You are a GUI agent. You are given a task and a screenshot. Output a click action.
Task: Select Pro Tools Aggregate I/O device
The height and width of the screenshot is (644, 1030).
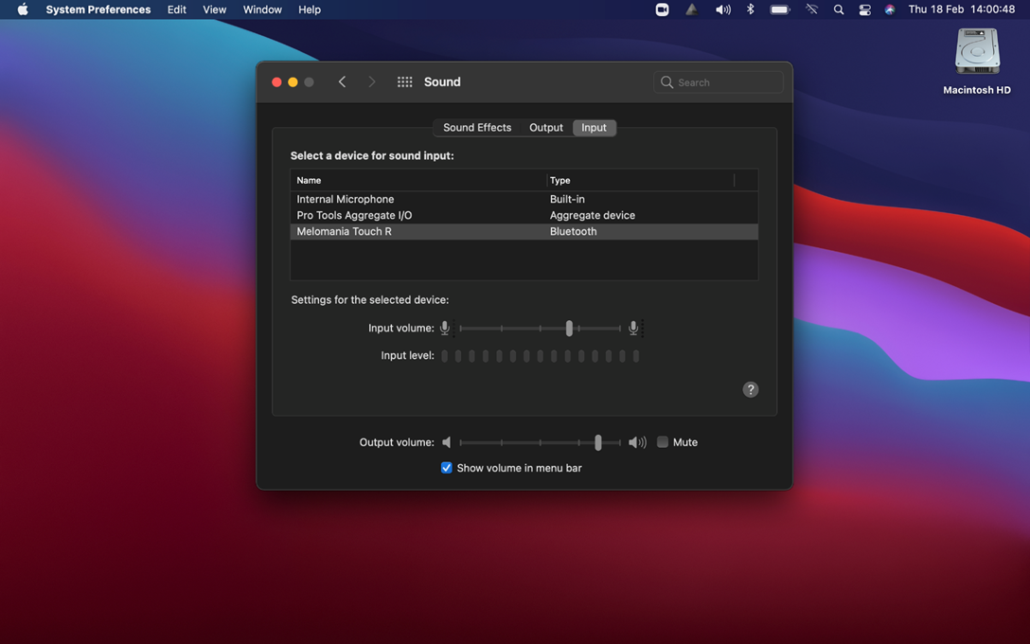pos(354,215)
